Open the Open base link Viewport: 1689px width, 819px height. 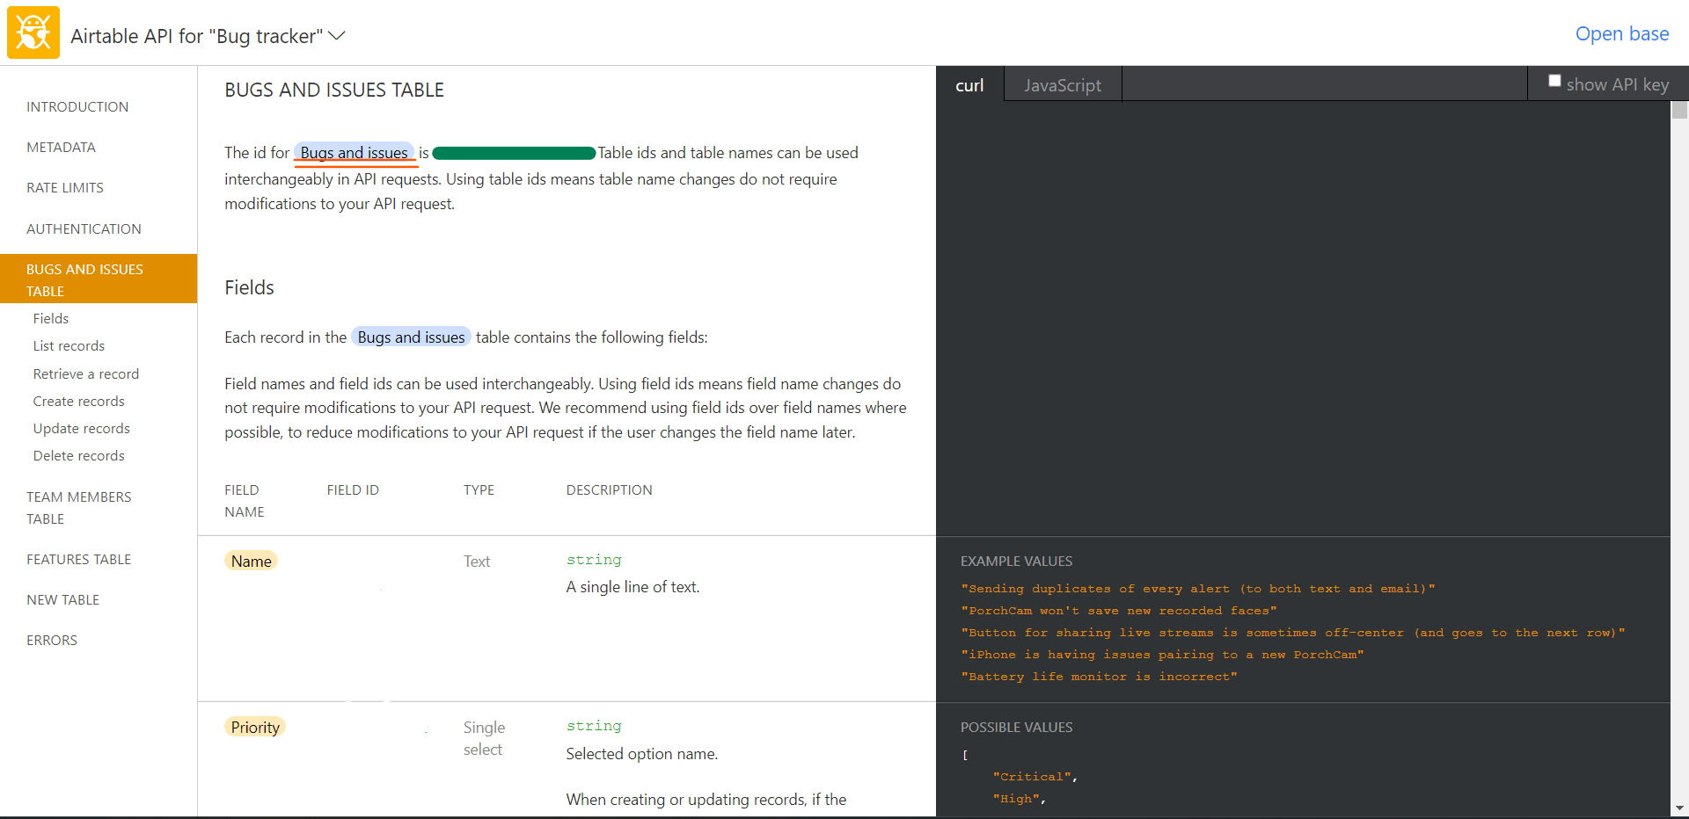pyautogui.click(x=1621, y=34)
